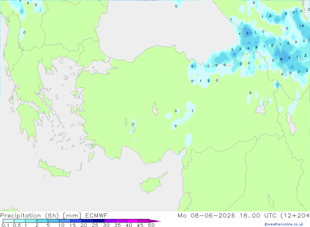Image resolution: width=310 pixels, height=227 pixels.
Task: Click the 40–45 mm bright magenta legend swatch
Action: [132, 221]
